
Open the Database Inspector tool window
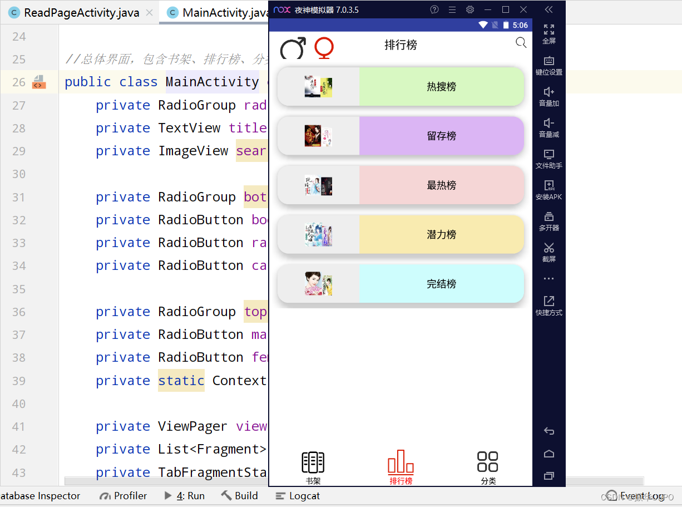[x=40, y=496]
